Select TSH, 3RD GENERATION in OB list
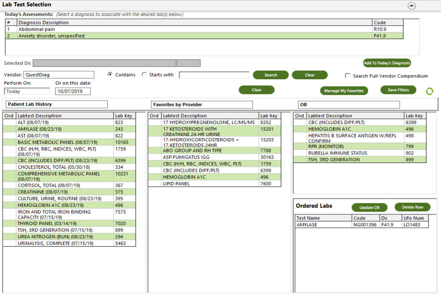 (x=360, y=159)
